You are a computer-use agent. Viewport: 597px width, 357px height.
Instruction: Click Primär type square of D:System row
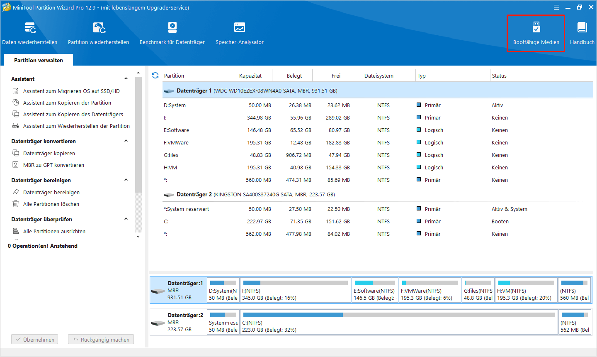tap(419, 105)
